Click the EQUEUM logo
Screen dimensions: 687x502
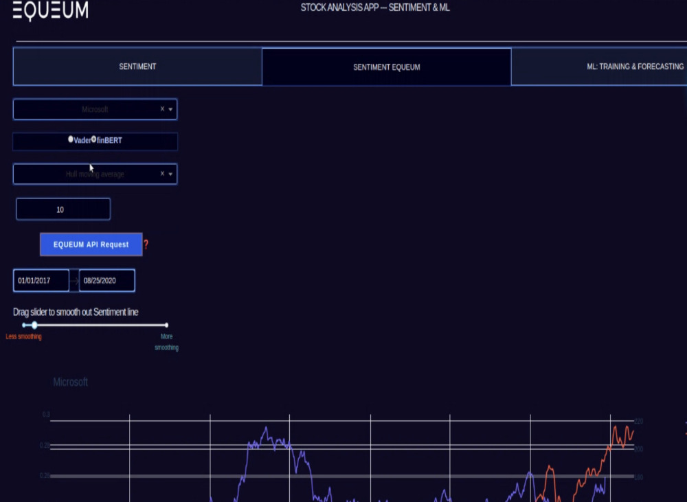(x=50, y=10)
